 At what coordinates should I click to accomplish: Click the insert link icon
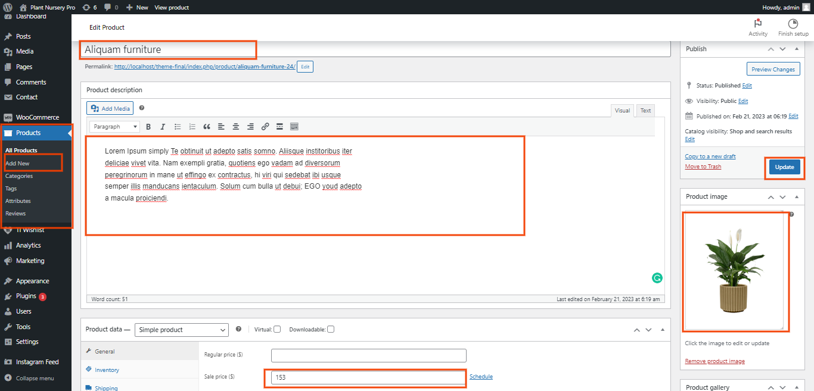265,127
